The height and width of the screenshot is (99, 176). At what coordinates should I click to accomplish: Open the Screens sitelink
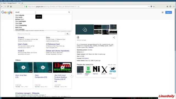[21, 38]
